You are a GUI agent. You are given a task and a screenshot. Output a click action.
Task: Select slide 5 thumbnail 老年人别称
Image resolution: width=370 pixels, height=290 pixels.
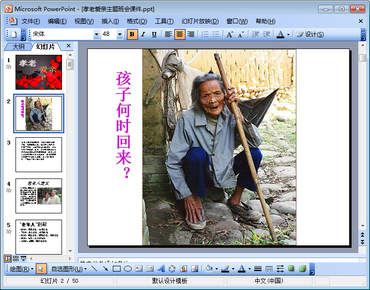pyautogui.click(x=39, y=237)
